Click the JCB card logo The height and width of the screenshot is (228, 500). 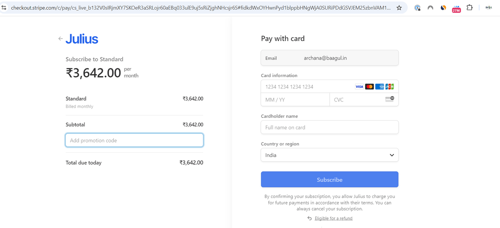pos(389,87)
